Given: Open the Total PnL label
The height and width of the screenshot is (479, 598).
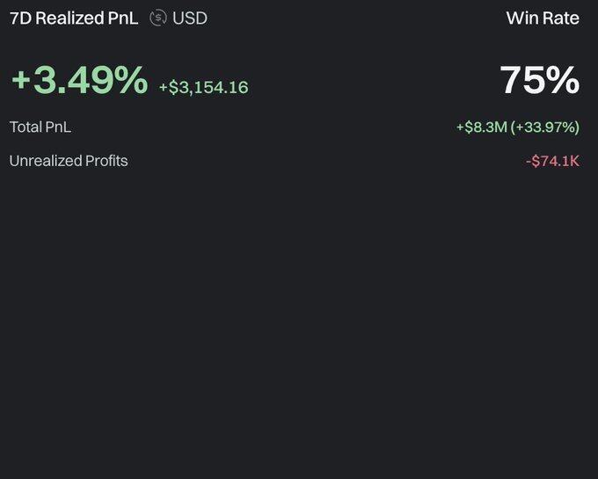Looking at the screenshot, I should point(40,127).
